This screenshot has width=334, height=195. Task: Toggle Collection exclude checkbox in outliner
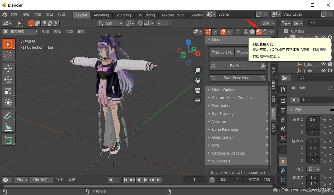(x=317, y=38)
